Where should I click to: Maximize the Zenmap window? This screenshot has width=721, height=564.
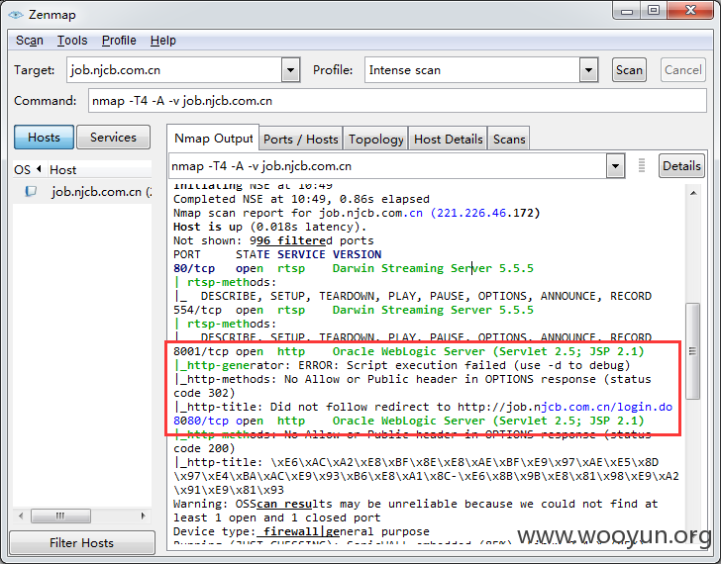click(654, 10)
